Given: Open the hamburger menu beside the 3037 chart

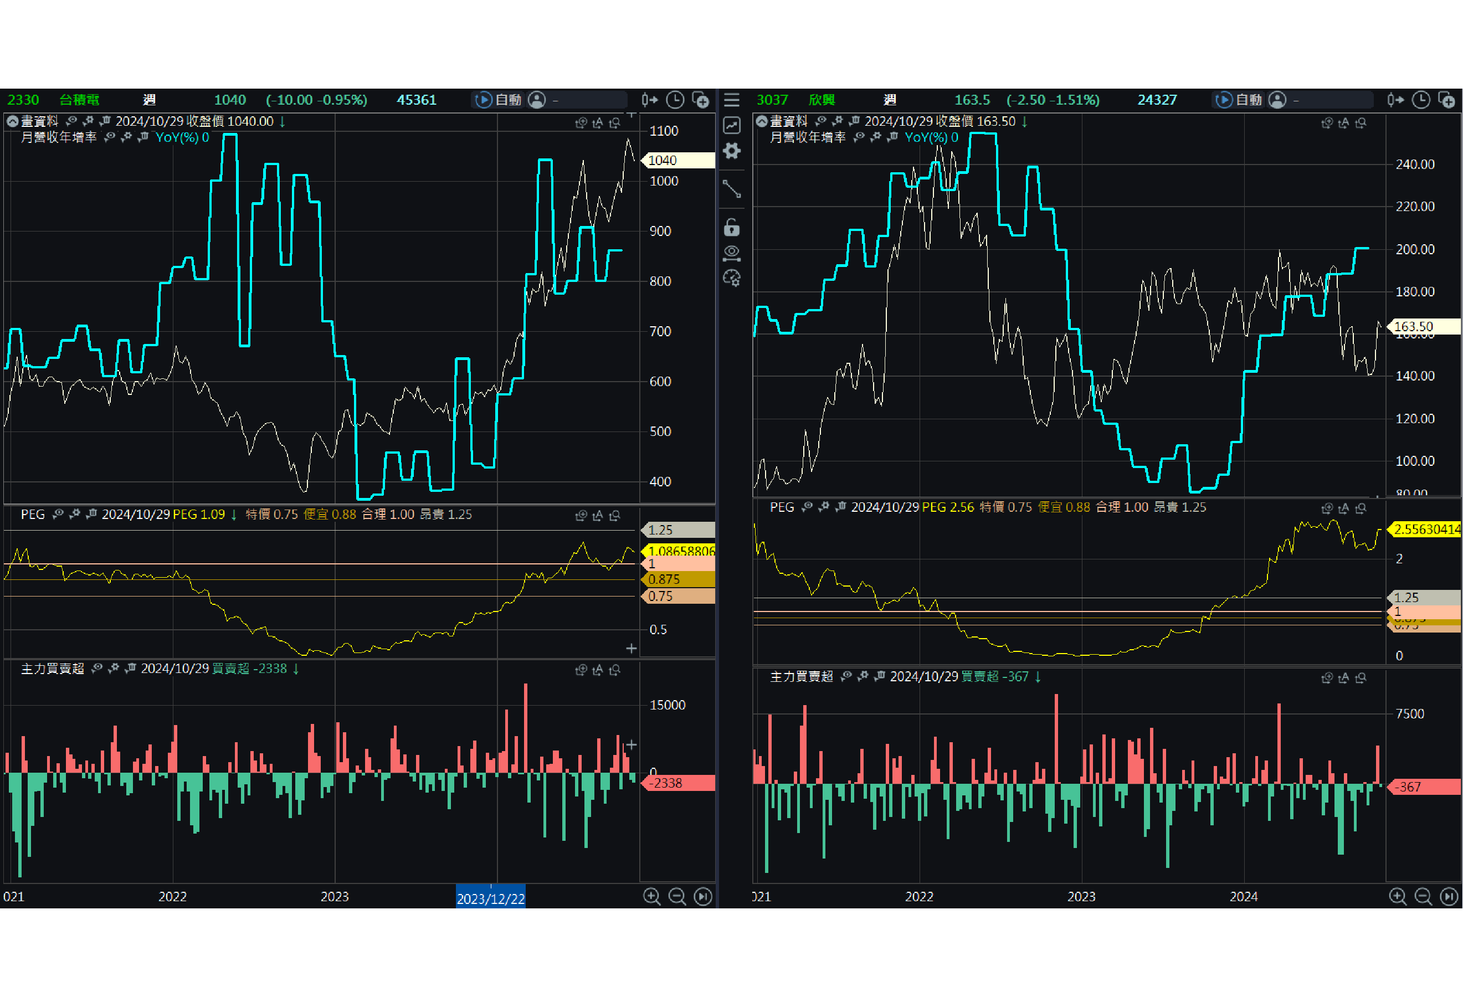Looking at the screenshot, I should (731, 100).
